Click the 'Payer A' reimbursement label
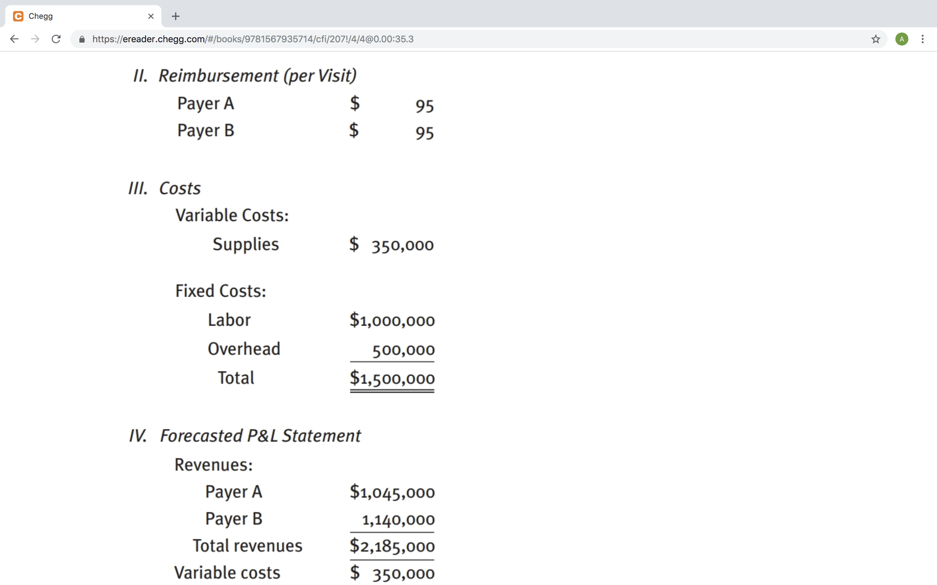 [x=206, y=104]
